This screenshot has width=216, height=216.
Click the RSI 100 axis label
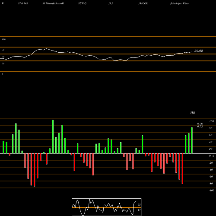3,39
